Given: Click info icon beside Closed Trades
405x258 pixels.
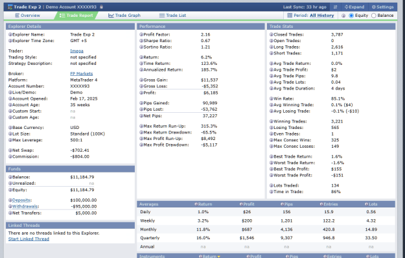Looking at the screenshot, I should 272,34.
